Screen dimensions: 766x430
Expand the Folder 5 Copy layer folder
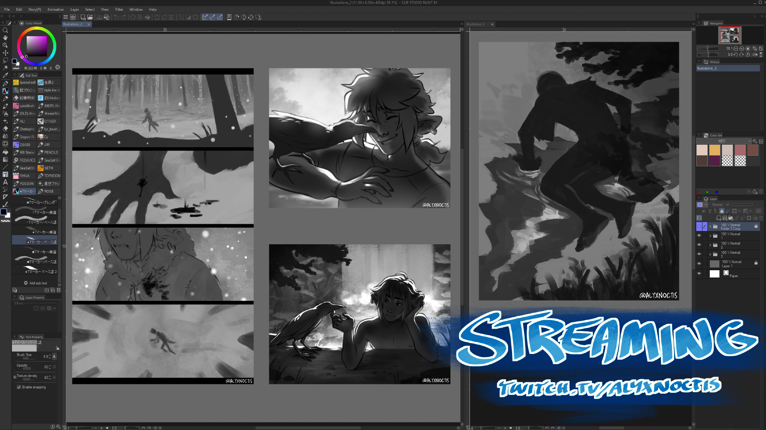(710, 227)
